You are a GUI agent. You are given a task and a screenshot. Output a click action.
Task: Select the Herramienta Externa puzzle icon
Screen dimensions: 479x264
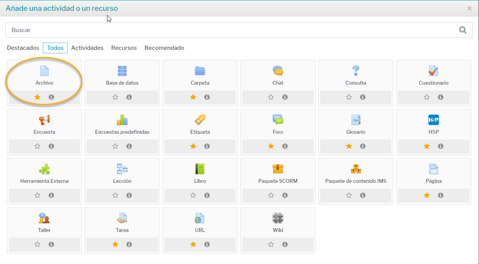point(44,169)
